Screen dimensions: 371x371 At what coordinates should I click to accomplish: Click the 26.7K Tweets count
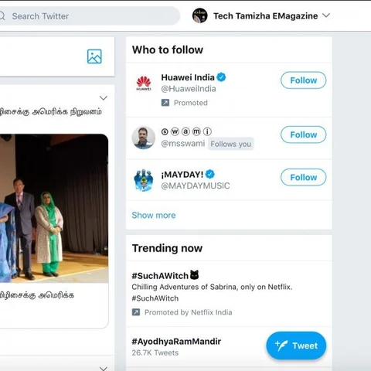155,352
